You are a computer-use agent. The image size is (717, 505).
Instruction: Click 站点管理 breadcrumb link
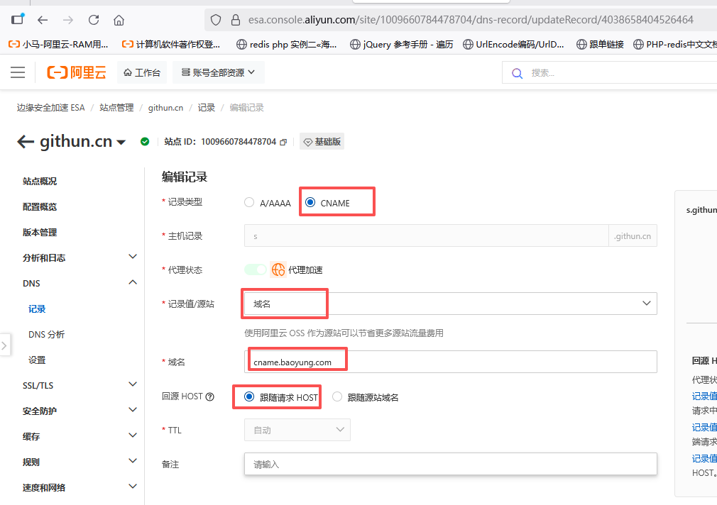[116, 108]
